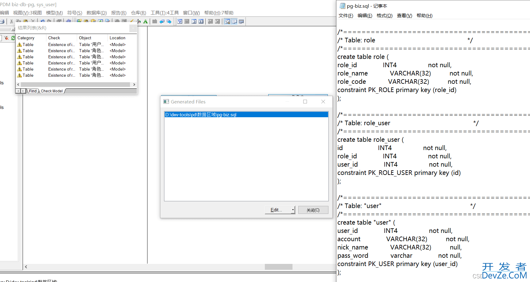Click the result list scroll-left arrow
530x282 pixels.
point(18,84)
